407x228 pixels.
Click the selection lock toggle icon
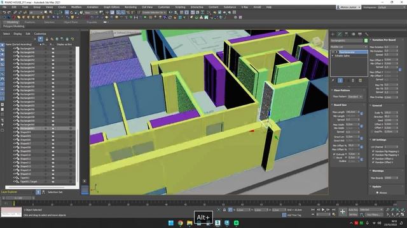(x=224, y=210)
